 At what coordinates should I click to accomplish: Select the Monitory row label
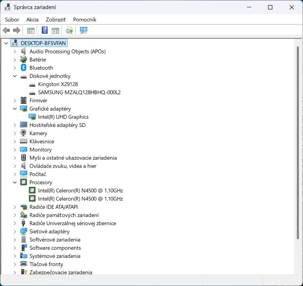40,150
